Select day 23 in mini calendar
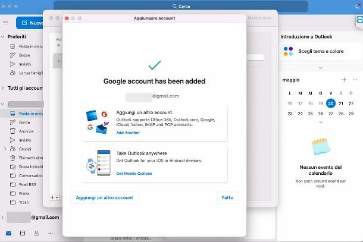 coord(290,114)
